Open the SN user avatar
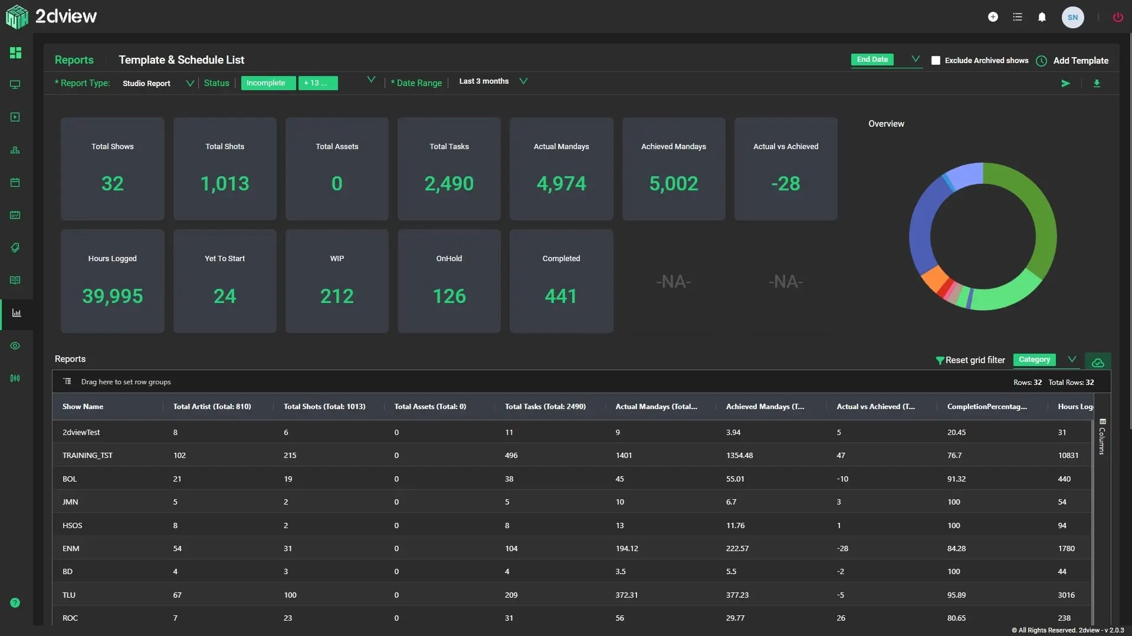The height and width of the screenshot is (636, 1132). coord(1072,17)
